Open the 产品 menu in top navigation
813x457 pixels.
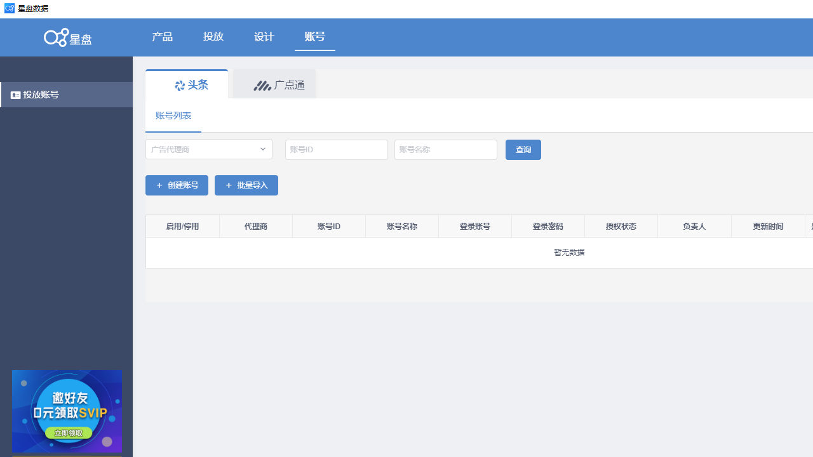pyautogui.click(x=162, y=36)
